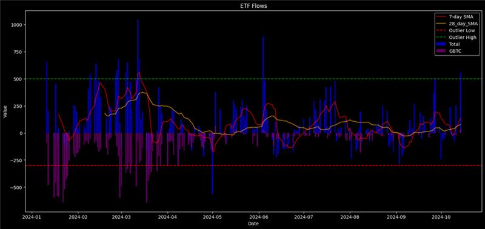This screenshot has width=485, height=229.
Task: Click the 2024-03 date tick label
Action: [121, 217]
